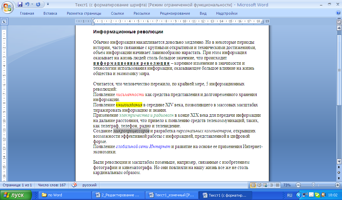Click the spelling check status icon

74,185
